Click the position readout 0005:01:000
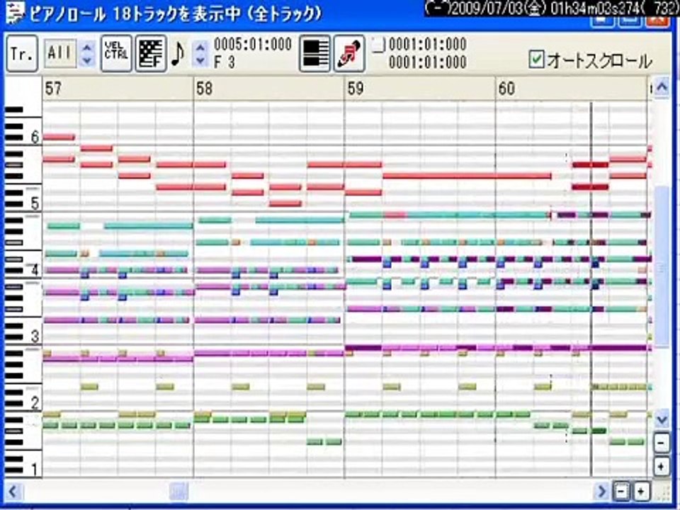 [253, 44]
